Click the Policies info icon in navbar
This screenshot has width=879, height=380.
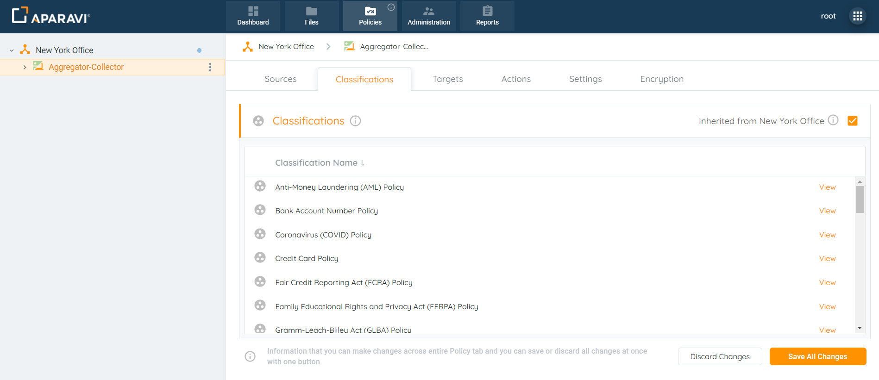click(391, 7)
